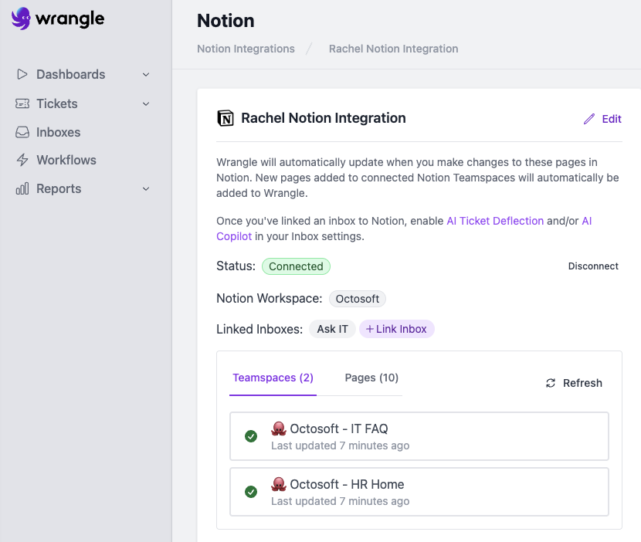Image resolution: width=641 pixels, height=542 pixels.
Task: Open Reports in the sidebar
Action: click(59, 189)
